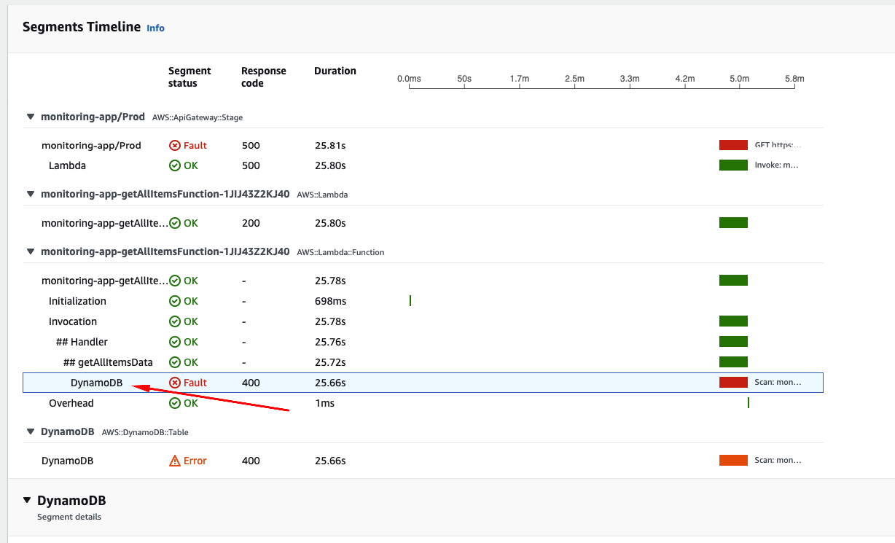This screenshot has width=895, height=543.
Task: Click the Duration column header
Action: point(335,71)
